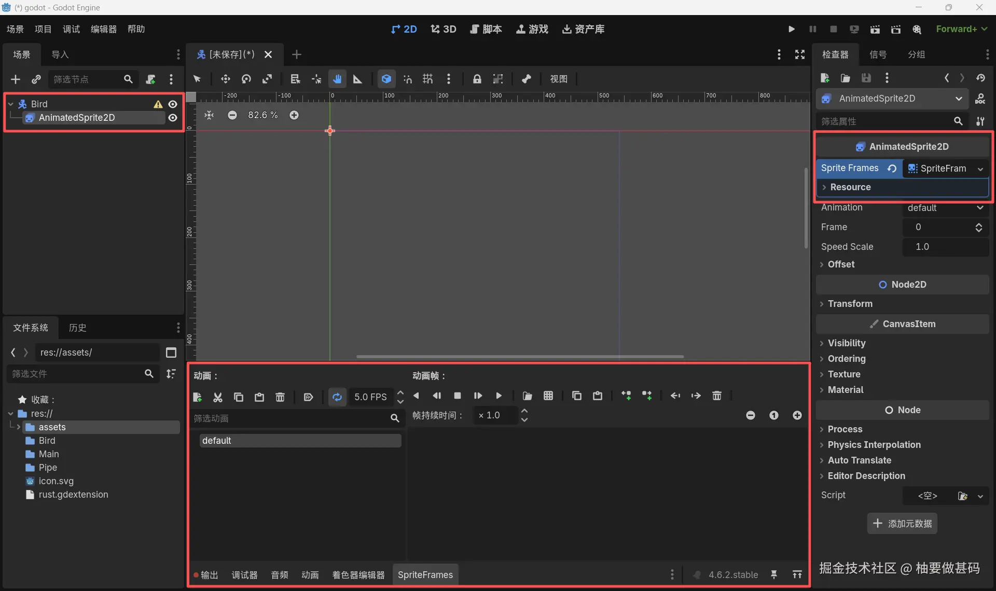This screenshot has width=996, height=591.
Task: Click lock selected node icon
Action: pyautogui.click(x=477, y=79)
